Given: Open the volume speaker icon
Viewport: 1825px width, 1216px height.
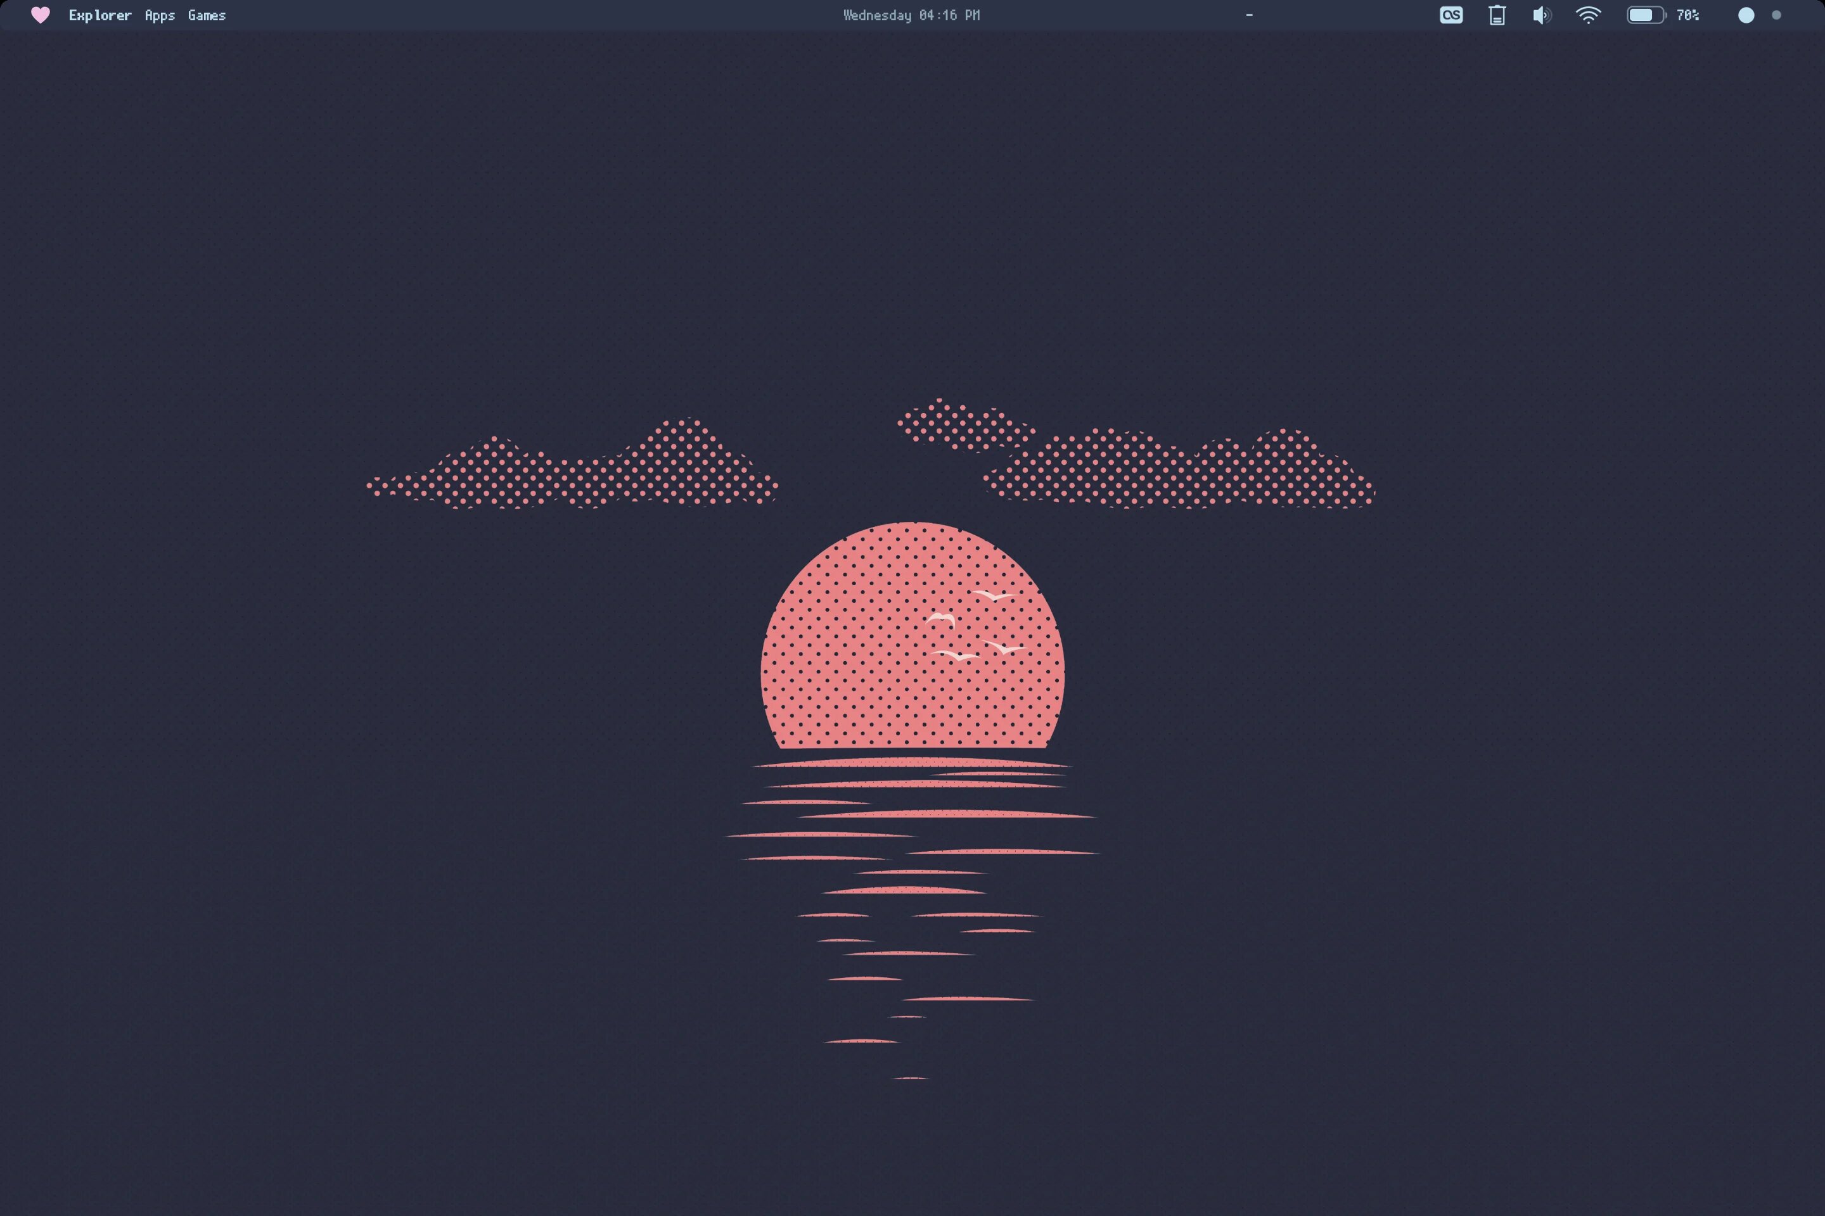Looking at the screenshot, I should coord(1542,15).
